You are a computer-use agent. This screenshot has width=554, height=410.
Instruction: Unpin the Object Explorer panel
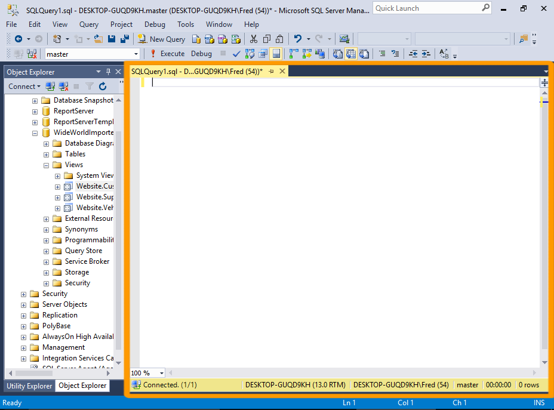[108, 72]
